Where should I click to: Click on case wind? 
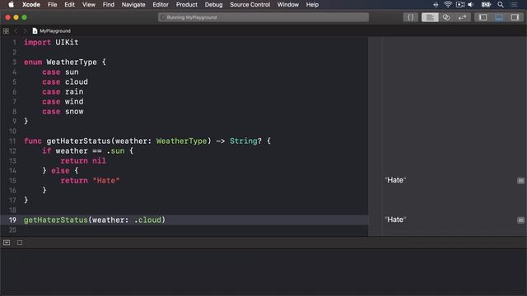tap(63, 102)
